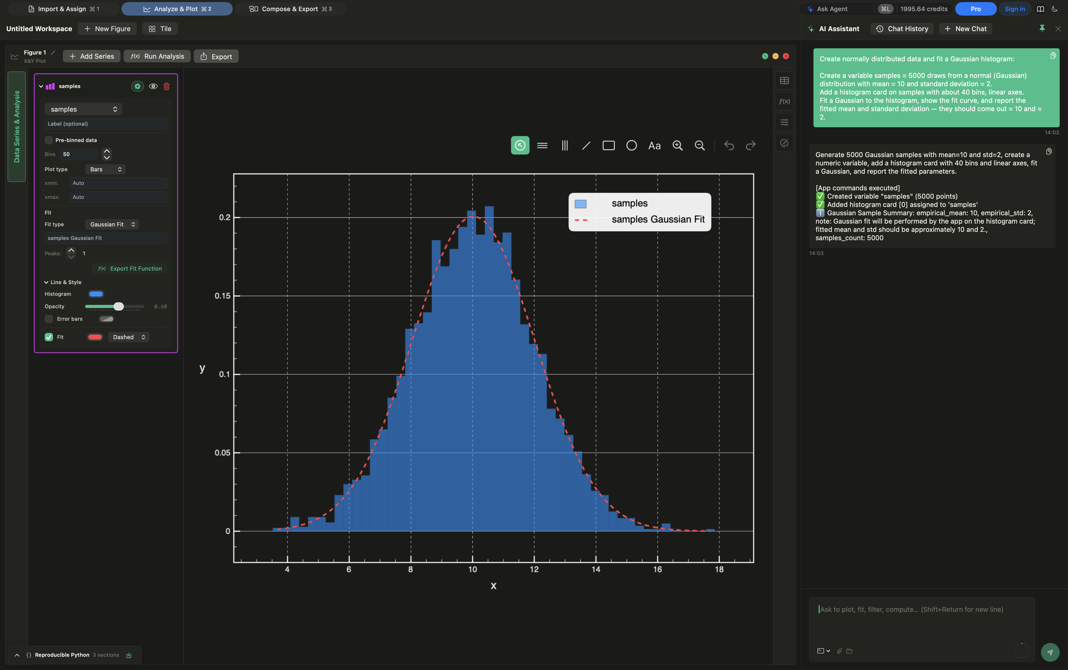Select the rectangle shape tool
Image resolution: width=1068 pixels, height=670 pixels.
[609, 145]
